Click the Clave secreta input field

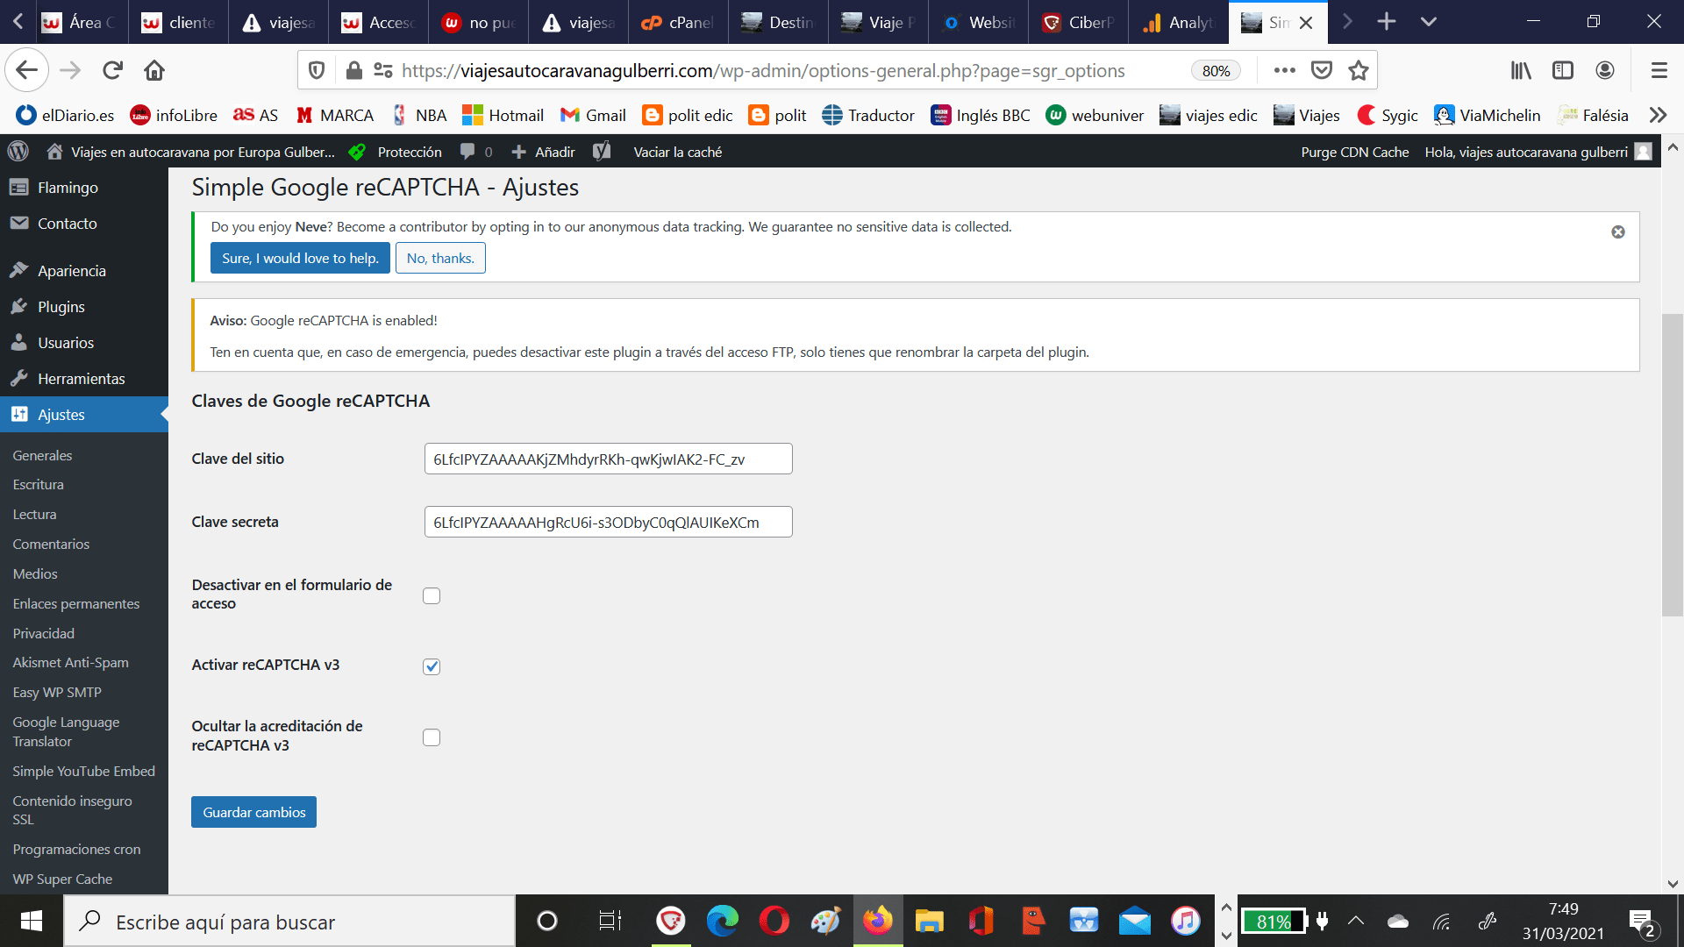[x=608, y=522]
